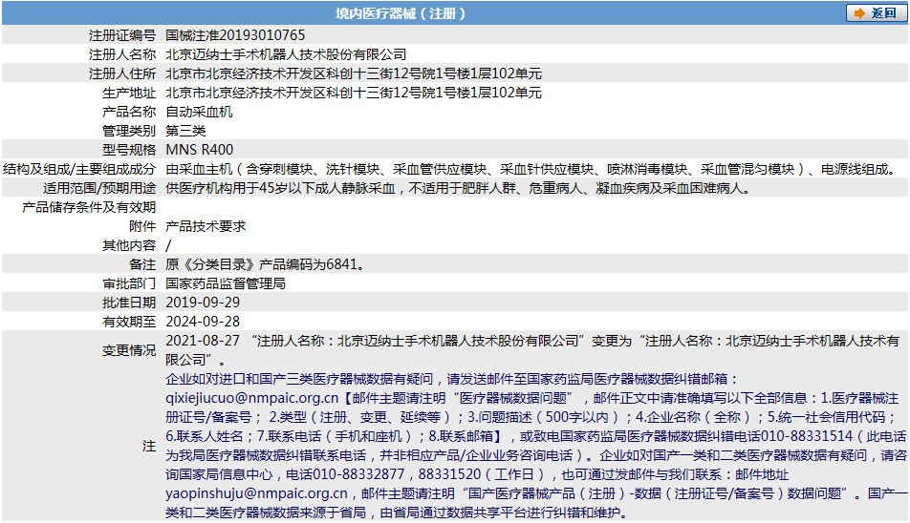The width and height of the screenshot is (910, 523).
Task: Click the 注册证编号 label
Action: (x=122, y=35)
